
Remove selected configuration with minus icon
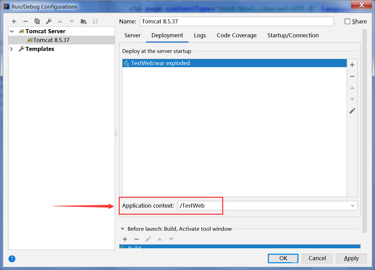[25, 21]
